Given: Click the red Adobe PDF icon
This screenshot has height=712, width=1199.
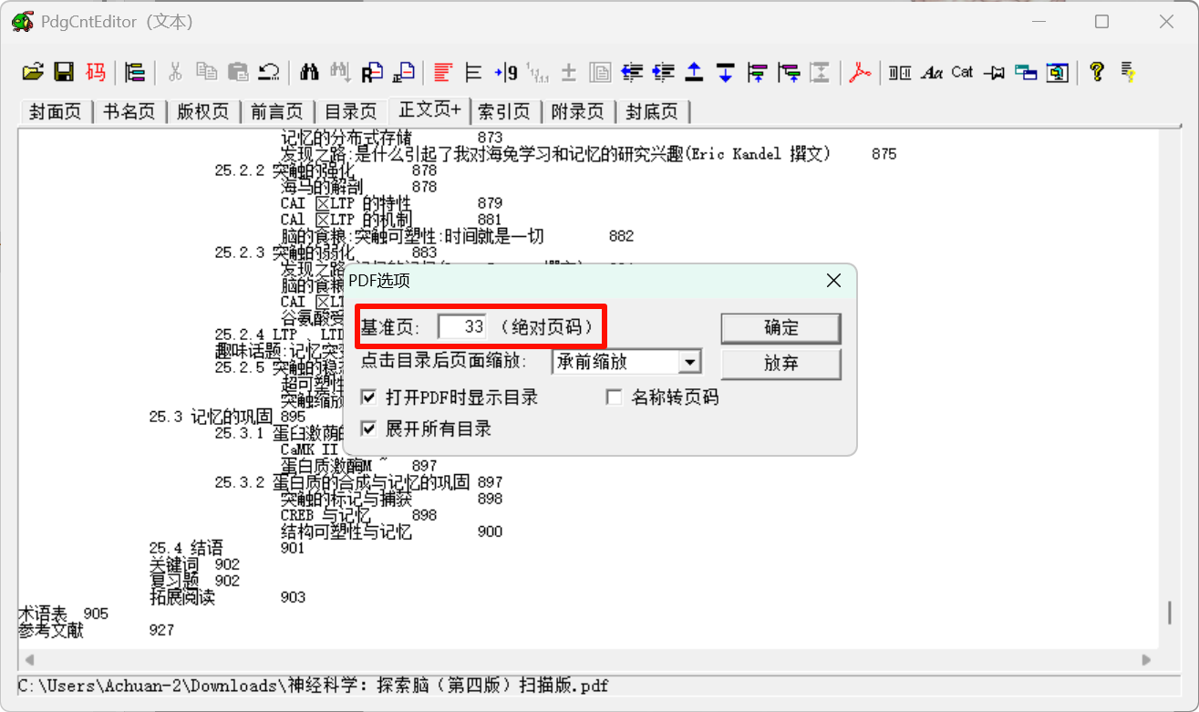Looking at the screenshot, I should point(860,72).
